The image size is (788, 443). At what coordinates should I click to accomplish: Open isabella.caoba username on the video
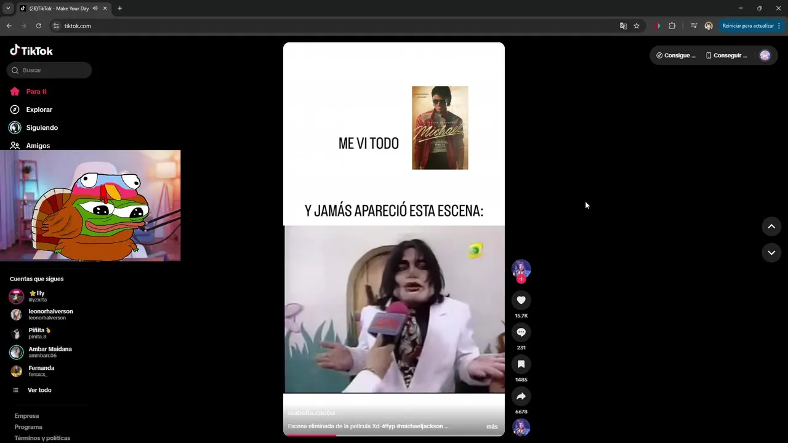pos(312,413)
